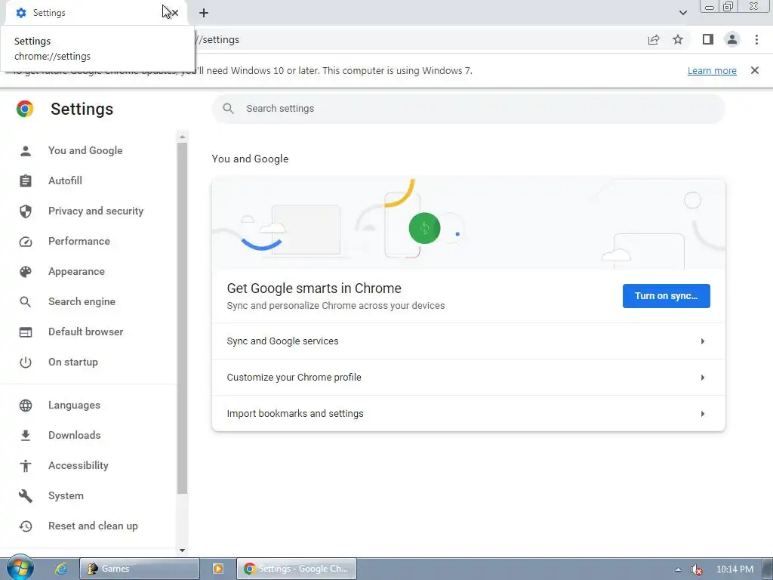Click the Performance gauge icon
Viewport: 773px width, 580px height.
tap(26, 242)
